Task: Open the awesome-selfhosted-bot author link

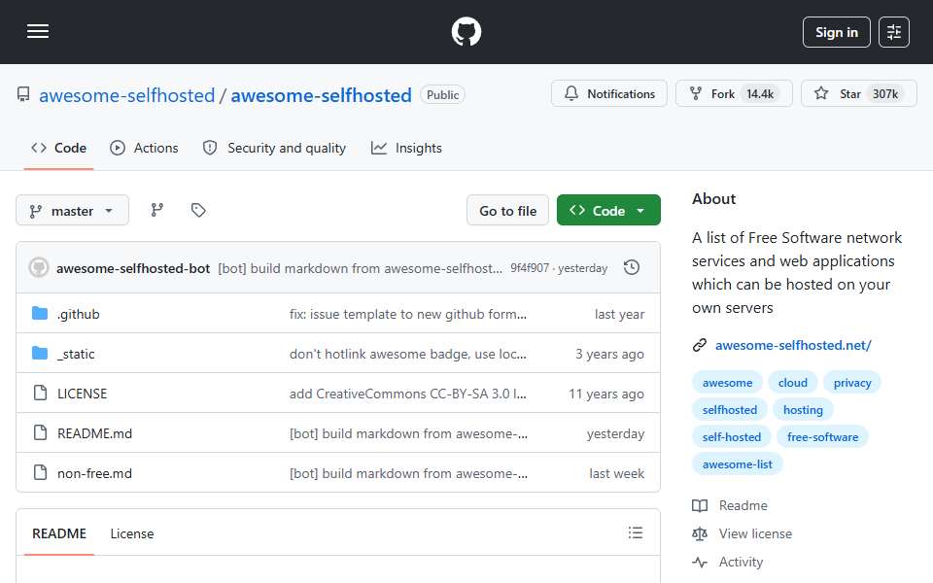Action: (133, 268)
